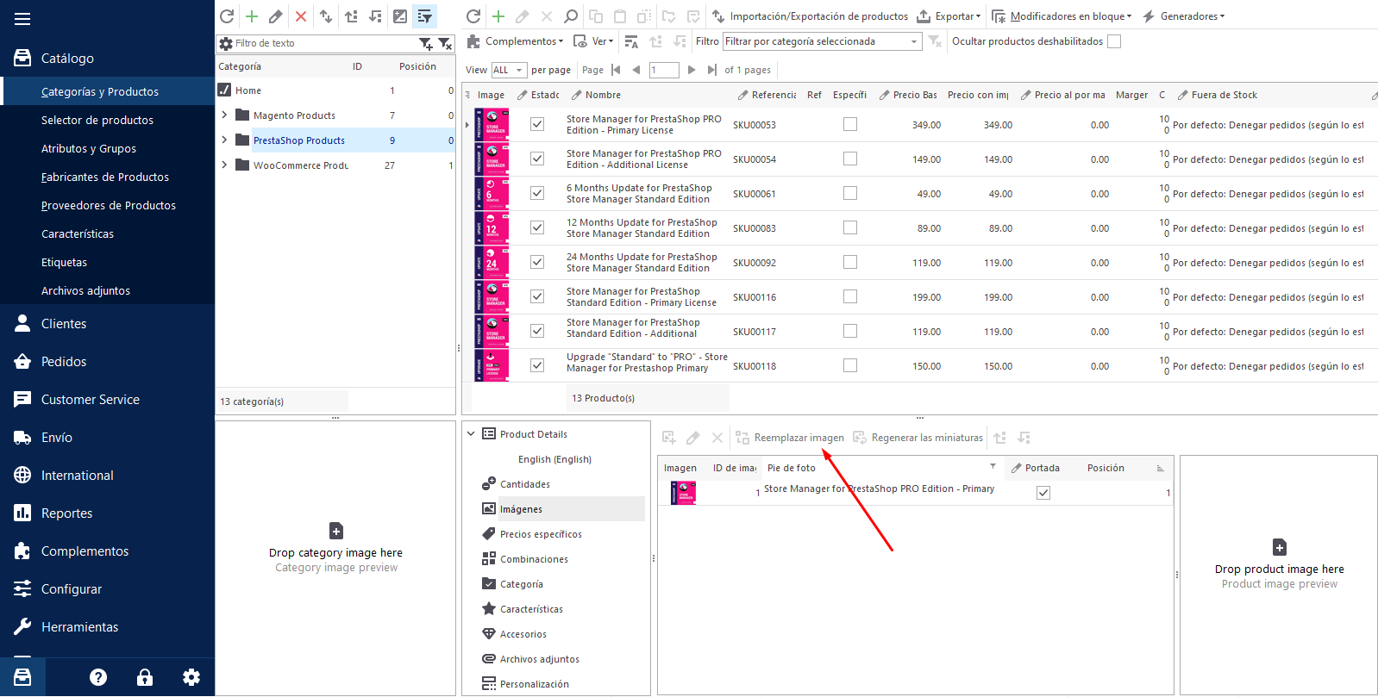
Task: Expand the Magento Products category
Action: click(x=224, y=115)
